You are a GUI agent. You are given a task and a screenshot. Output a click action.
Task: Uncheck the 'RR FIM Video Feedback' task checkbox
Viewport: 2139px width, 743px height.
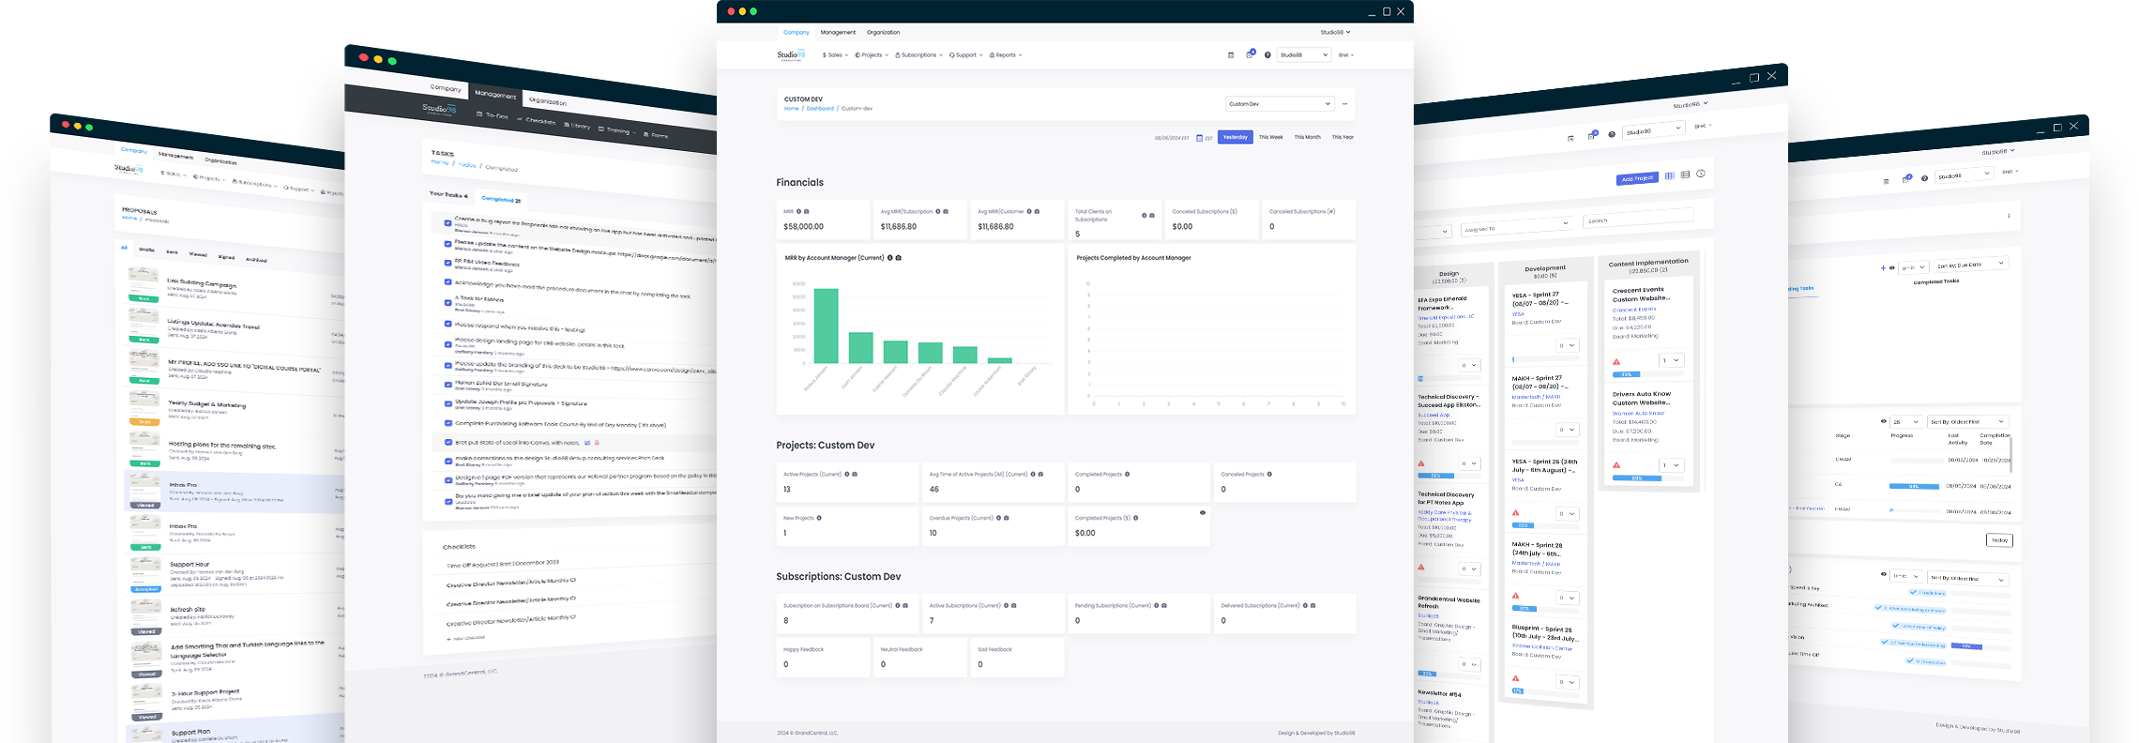[x=448, y=263]
